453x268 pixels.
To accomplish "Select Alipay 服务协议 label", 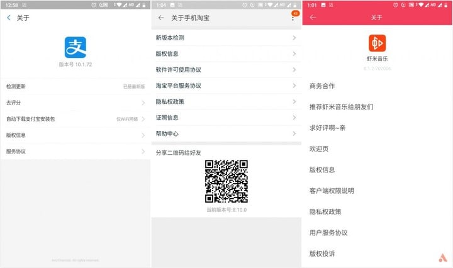I will tap(16, 152).
